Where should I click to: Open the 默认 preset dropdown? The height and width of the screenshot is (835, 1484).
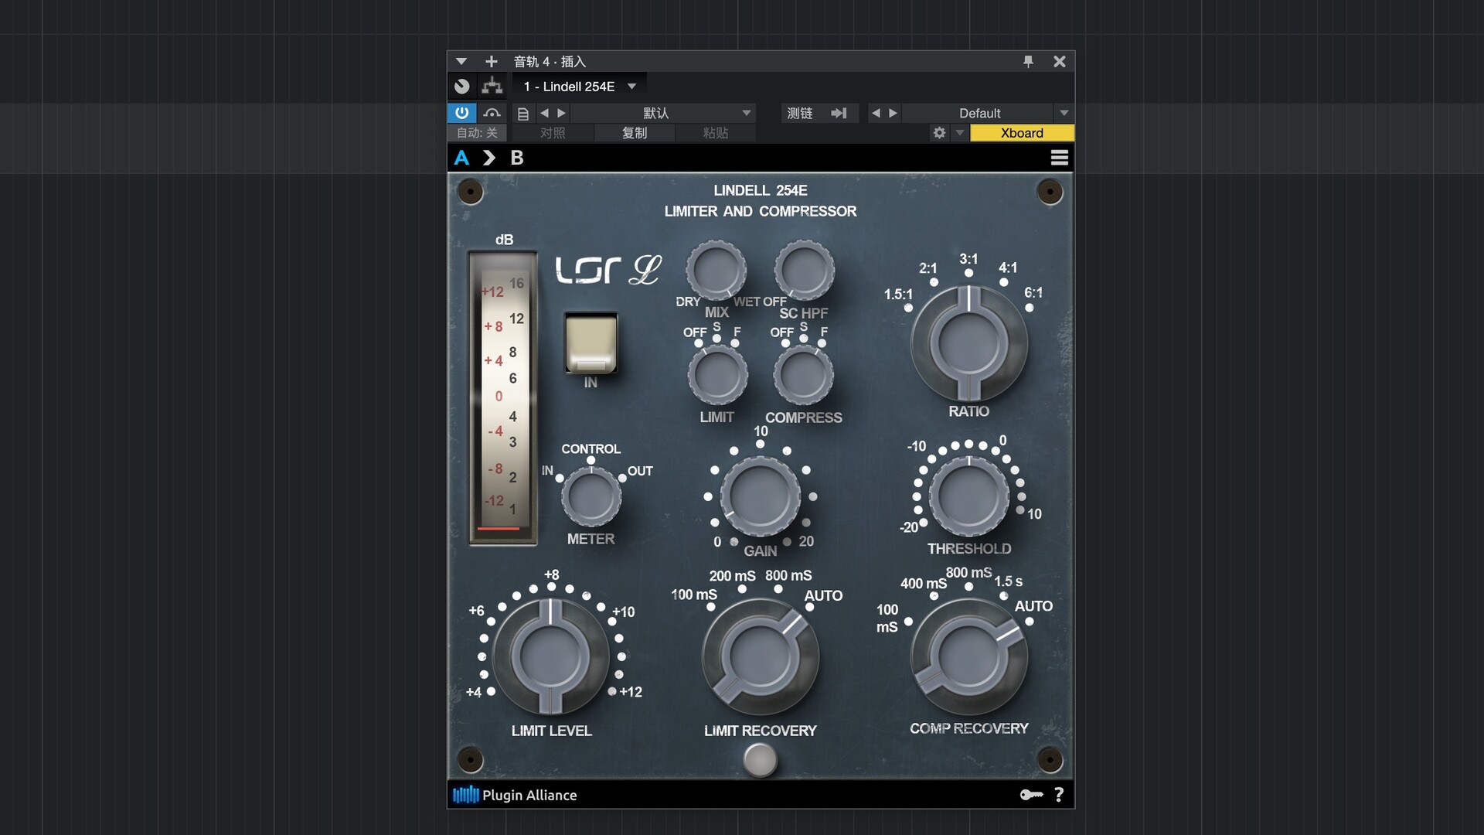coord(663,113)
